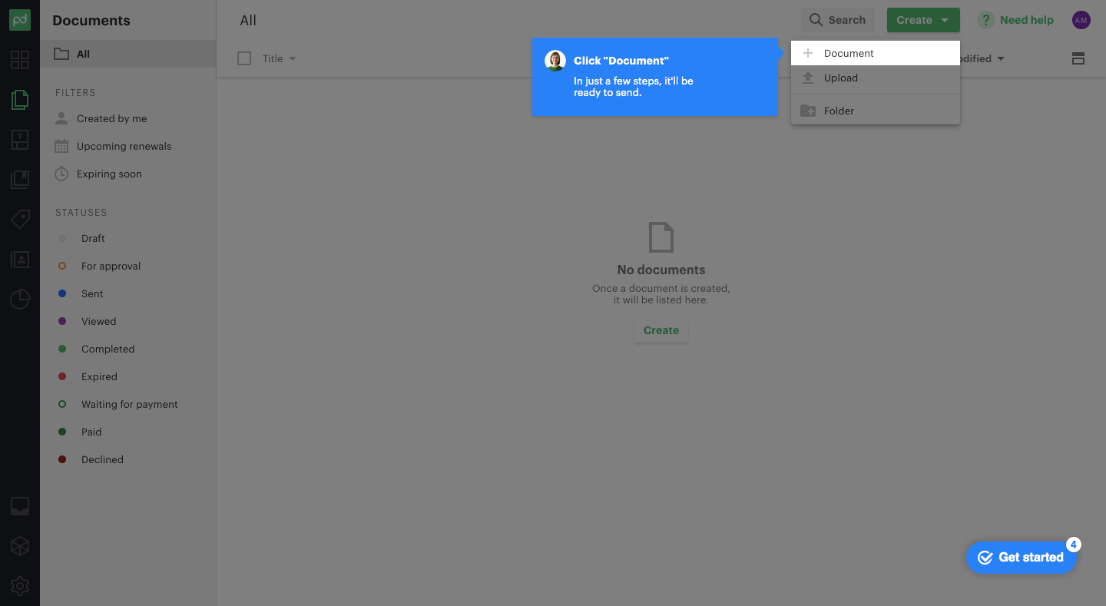Screen dimensions: 1106x606
Task: Filter by Upcoming renewals
Action: [x=128, y=146]
